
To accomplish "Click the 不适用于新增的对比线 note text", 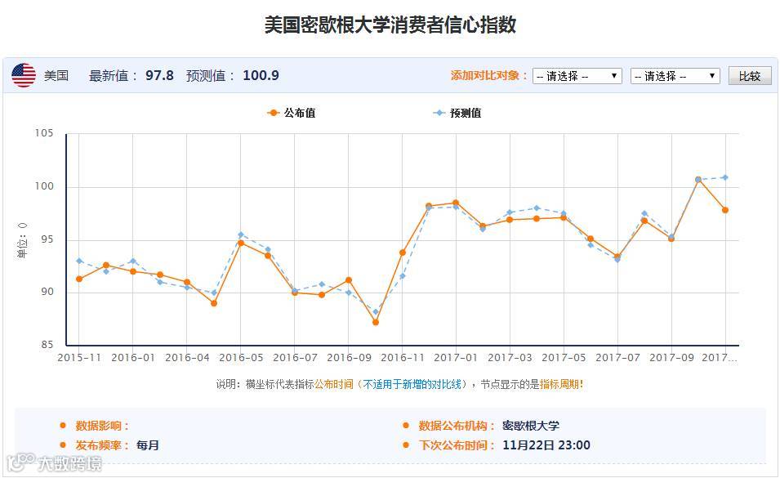I will (x=412, y=384).
